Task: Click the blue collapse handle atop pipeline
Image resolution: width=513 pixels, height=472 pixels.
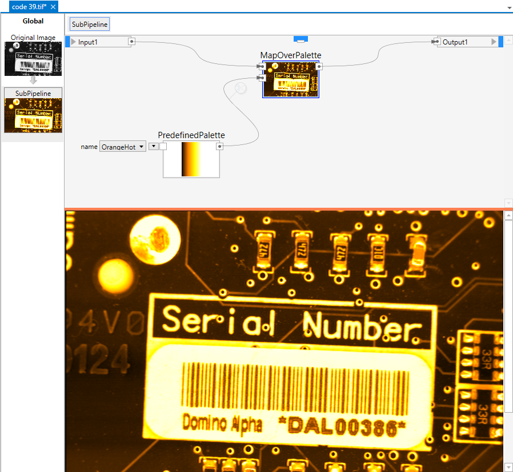Action: pyautogui.click(x=300, y=39)
